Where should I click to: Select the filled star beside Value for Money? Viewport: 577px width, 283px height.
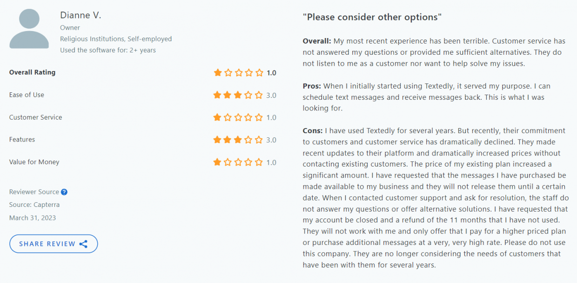(217, 162)
